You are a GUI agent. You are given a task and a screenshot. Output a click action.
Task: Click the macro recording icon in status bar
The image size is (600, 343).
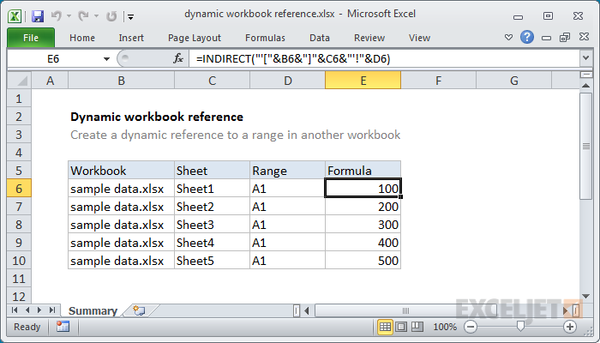click(x=63, y=327)
